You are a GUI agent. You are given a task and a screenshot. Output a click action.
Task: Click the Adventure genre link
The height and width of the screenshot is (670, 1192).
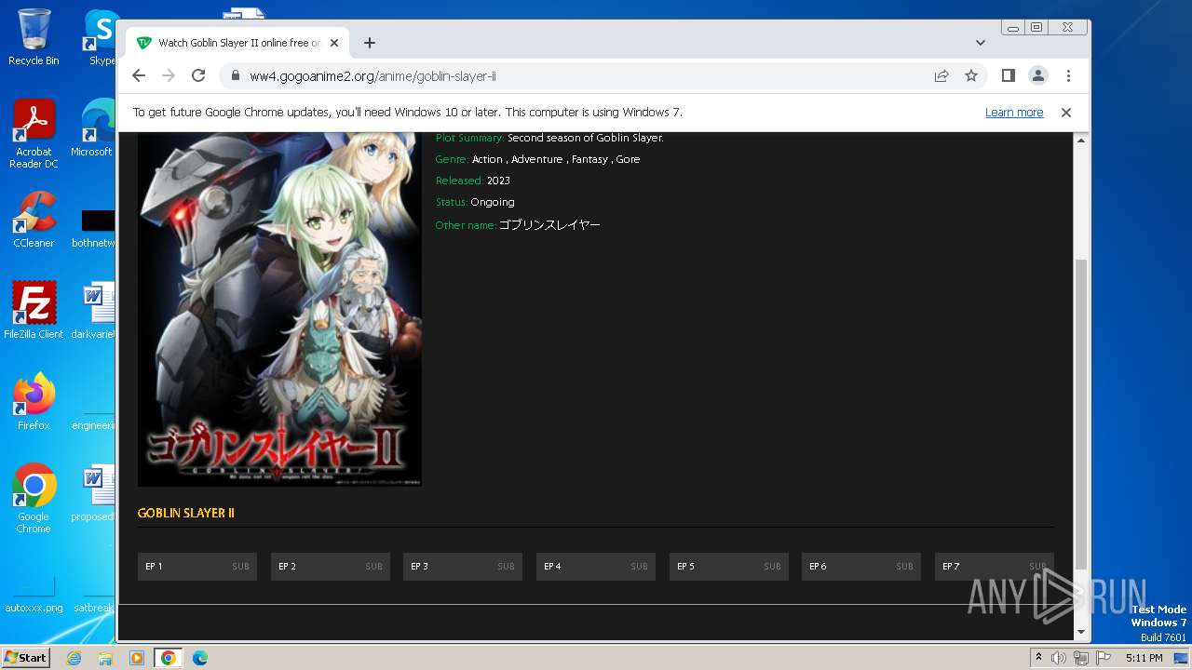coord(537,159)
